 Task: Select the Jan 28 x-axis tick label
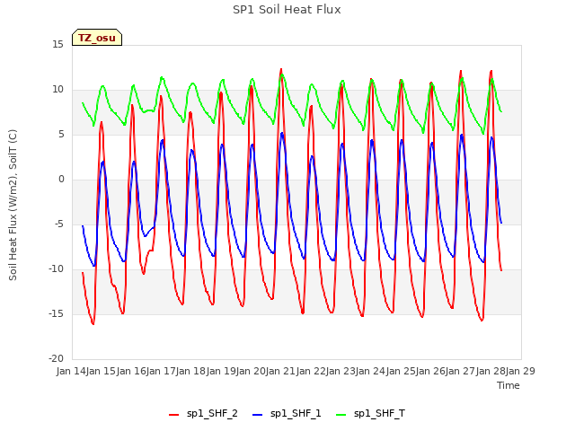[491, 371]
